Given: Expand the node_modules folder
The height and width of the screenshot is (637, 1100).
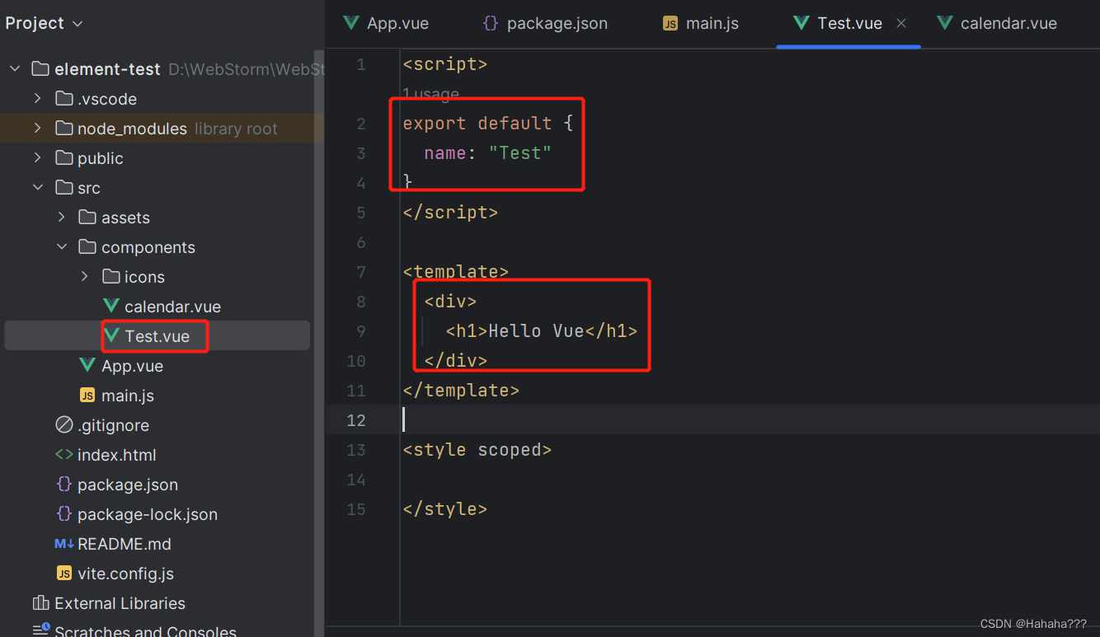Looking at the screenshot, I should 38,129.
